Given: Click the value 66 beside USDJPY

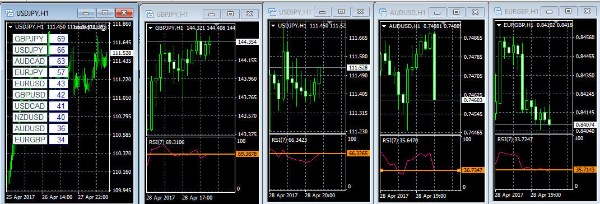Looking at the screenshot, I should 59,50.
